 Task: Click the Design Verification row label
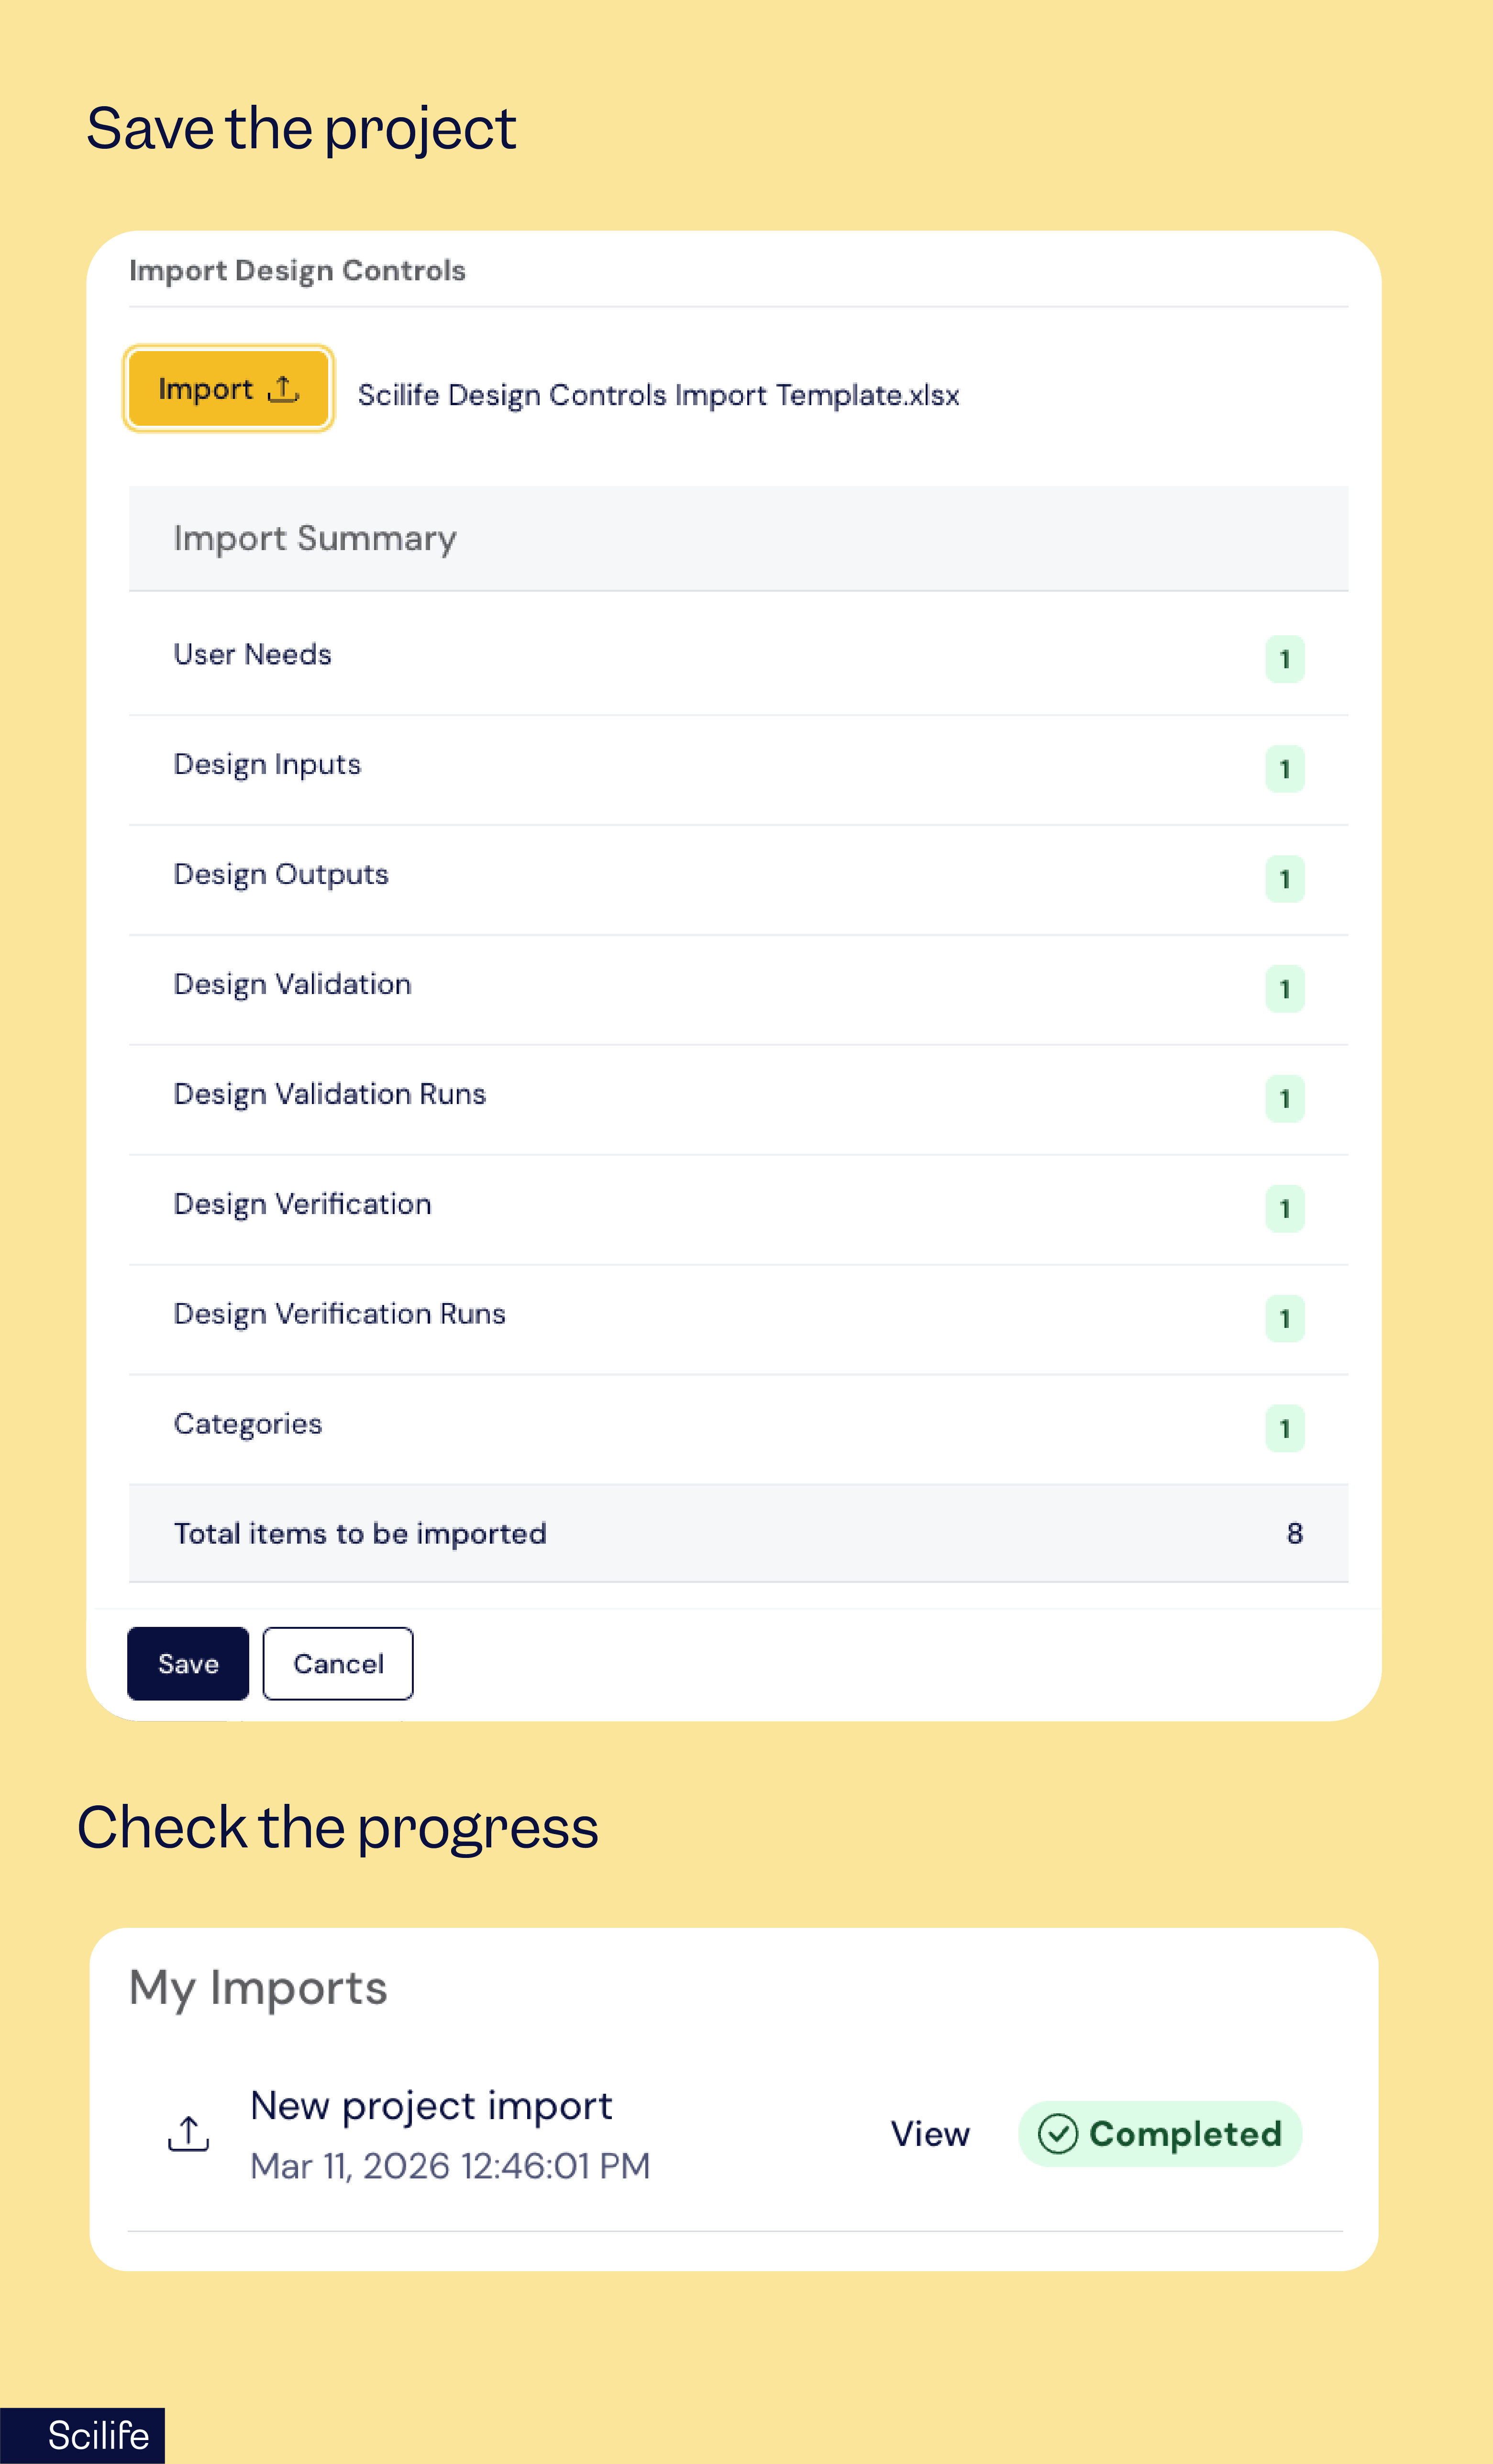click(302, 1204)
